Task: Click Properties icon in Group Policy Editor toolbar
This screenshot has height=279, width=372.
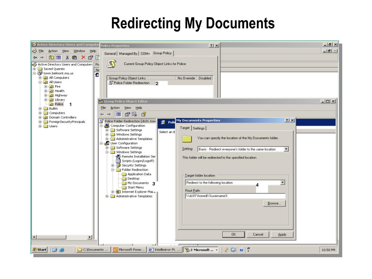Action: [x=128, y=114]
